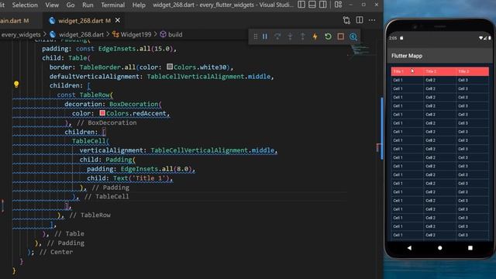The image size is (496, 279).
Task: Click the debug Step Over icon
Action: [x=277, y=36]
